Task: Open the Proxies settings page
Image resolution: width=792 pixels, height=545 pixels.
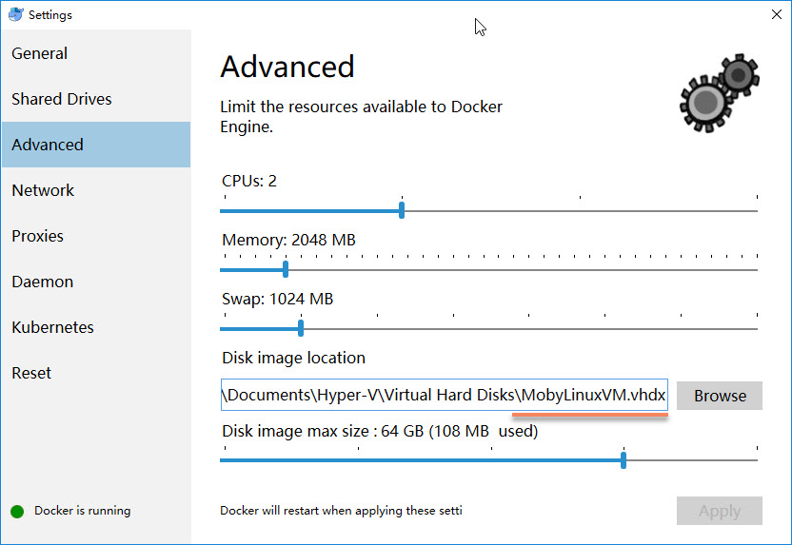Action: point(38,236)
